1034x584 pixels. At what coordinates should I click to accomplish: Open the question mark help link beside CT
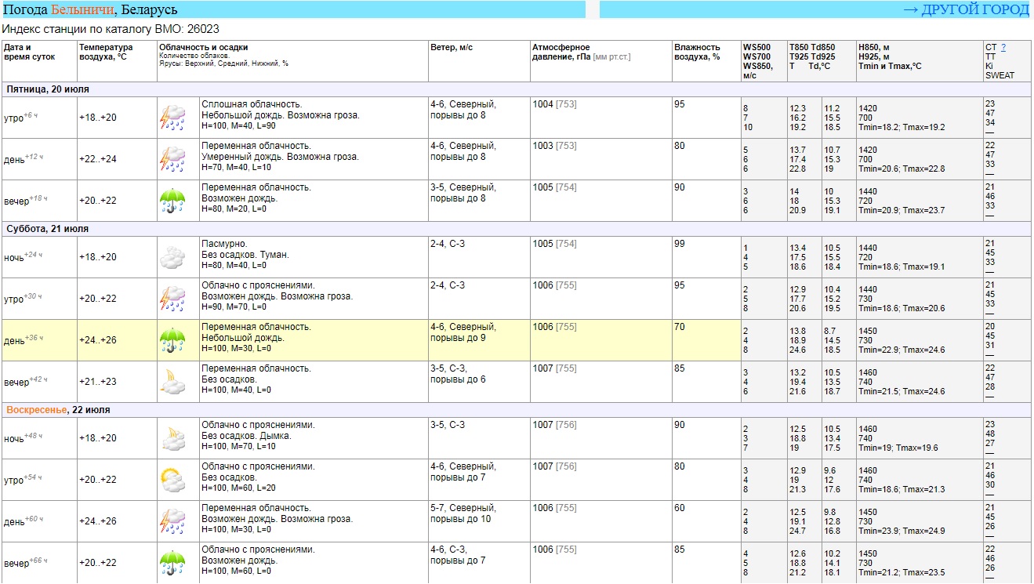pos(1003,47)
